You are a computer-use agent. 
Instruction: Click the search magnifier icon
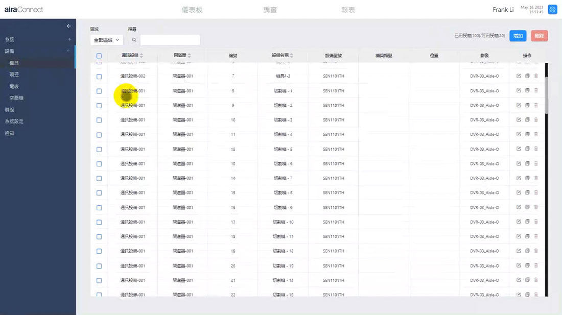pyautogui.click(x=134, y=40)
